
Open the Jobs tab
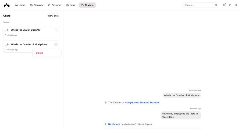pyautogui.click(x=70, y=5)
